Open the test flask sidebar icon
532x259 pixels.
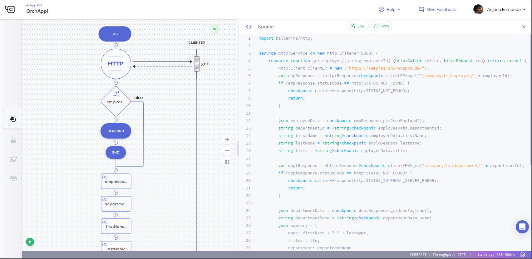pyautogui.click(x=13, y=139)
